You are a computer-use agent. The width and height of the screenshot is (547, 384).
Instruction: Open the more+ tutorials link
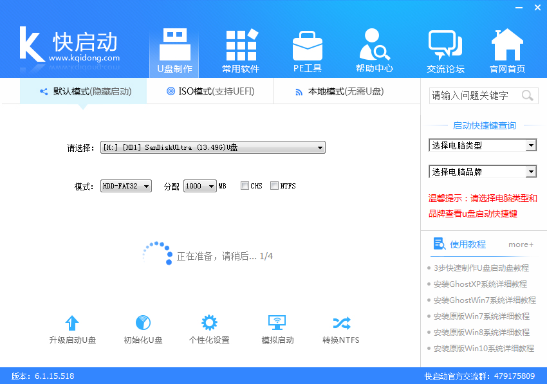coord(521,244)
